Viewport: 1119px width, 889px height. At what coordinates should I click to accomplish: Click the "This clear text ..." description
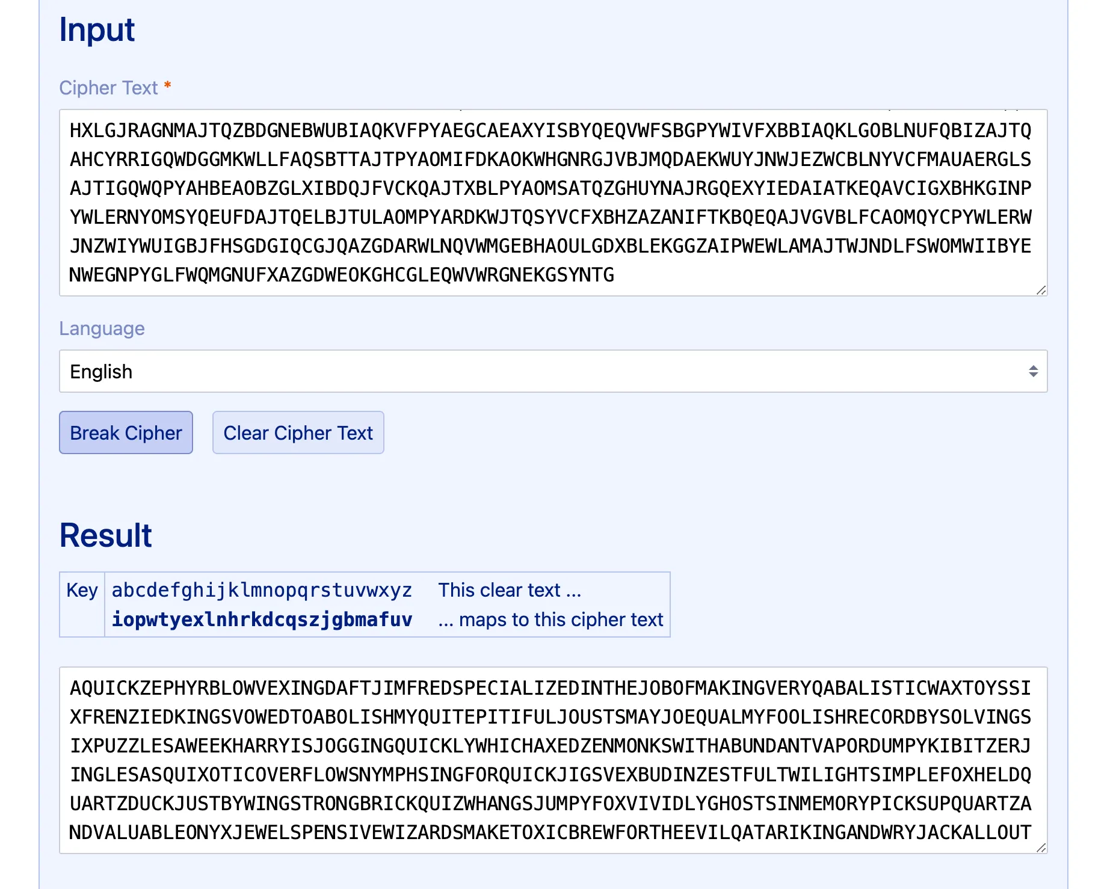pos(510,590)
